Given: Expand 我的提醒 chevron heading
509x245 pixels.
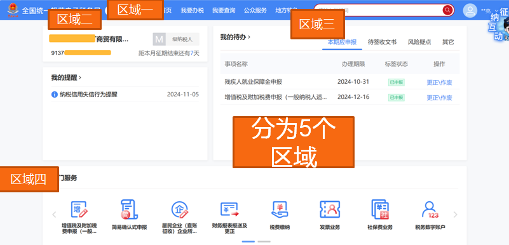Looking at the screenshot, I should point(66,78).
